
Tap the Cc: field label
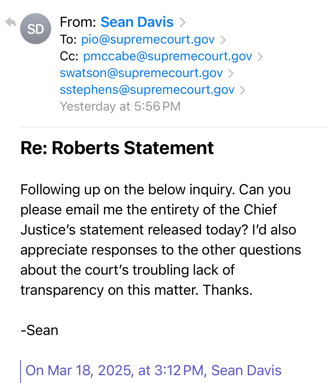click(x=69, y=56)
